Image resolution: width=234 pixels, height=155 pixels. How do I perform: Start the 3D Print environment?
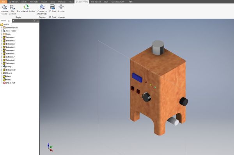(x=52, y=9)
